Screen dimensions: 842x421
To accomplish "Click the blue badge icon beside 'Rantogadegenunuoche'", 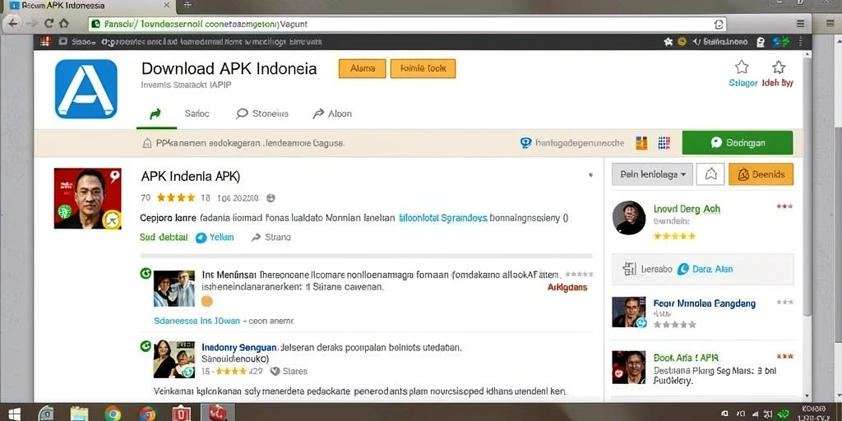I will pyautogui.click(x=525, y=143).
